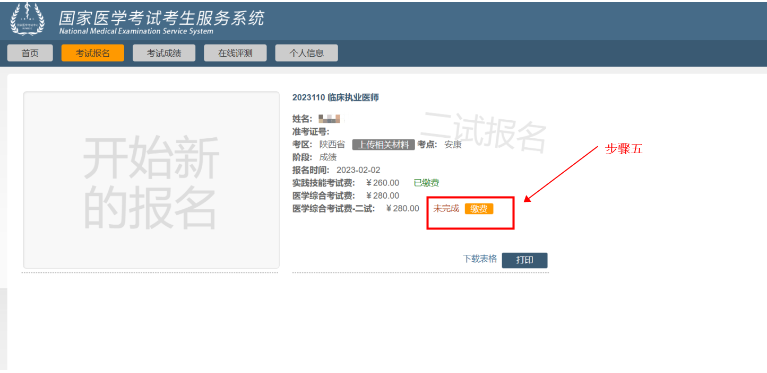
Task: Open the 考试成绩 tab
Action: click(x=164, y=53)
